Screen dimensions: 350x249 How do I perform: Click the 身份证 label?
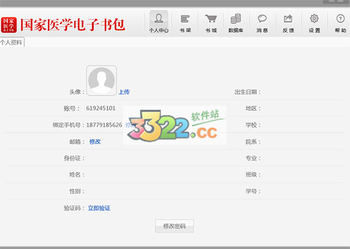click(74, 158)
